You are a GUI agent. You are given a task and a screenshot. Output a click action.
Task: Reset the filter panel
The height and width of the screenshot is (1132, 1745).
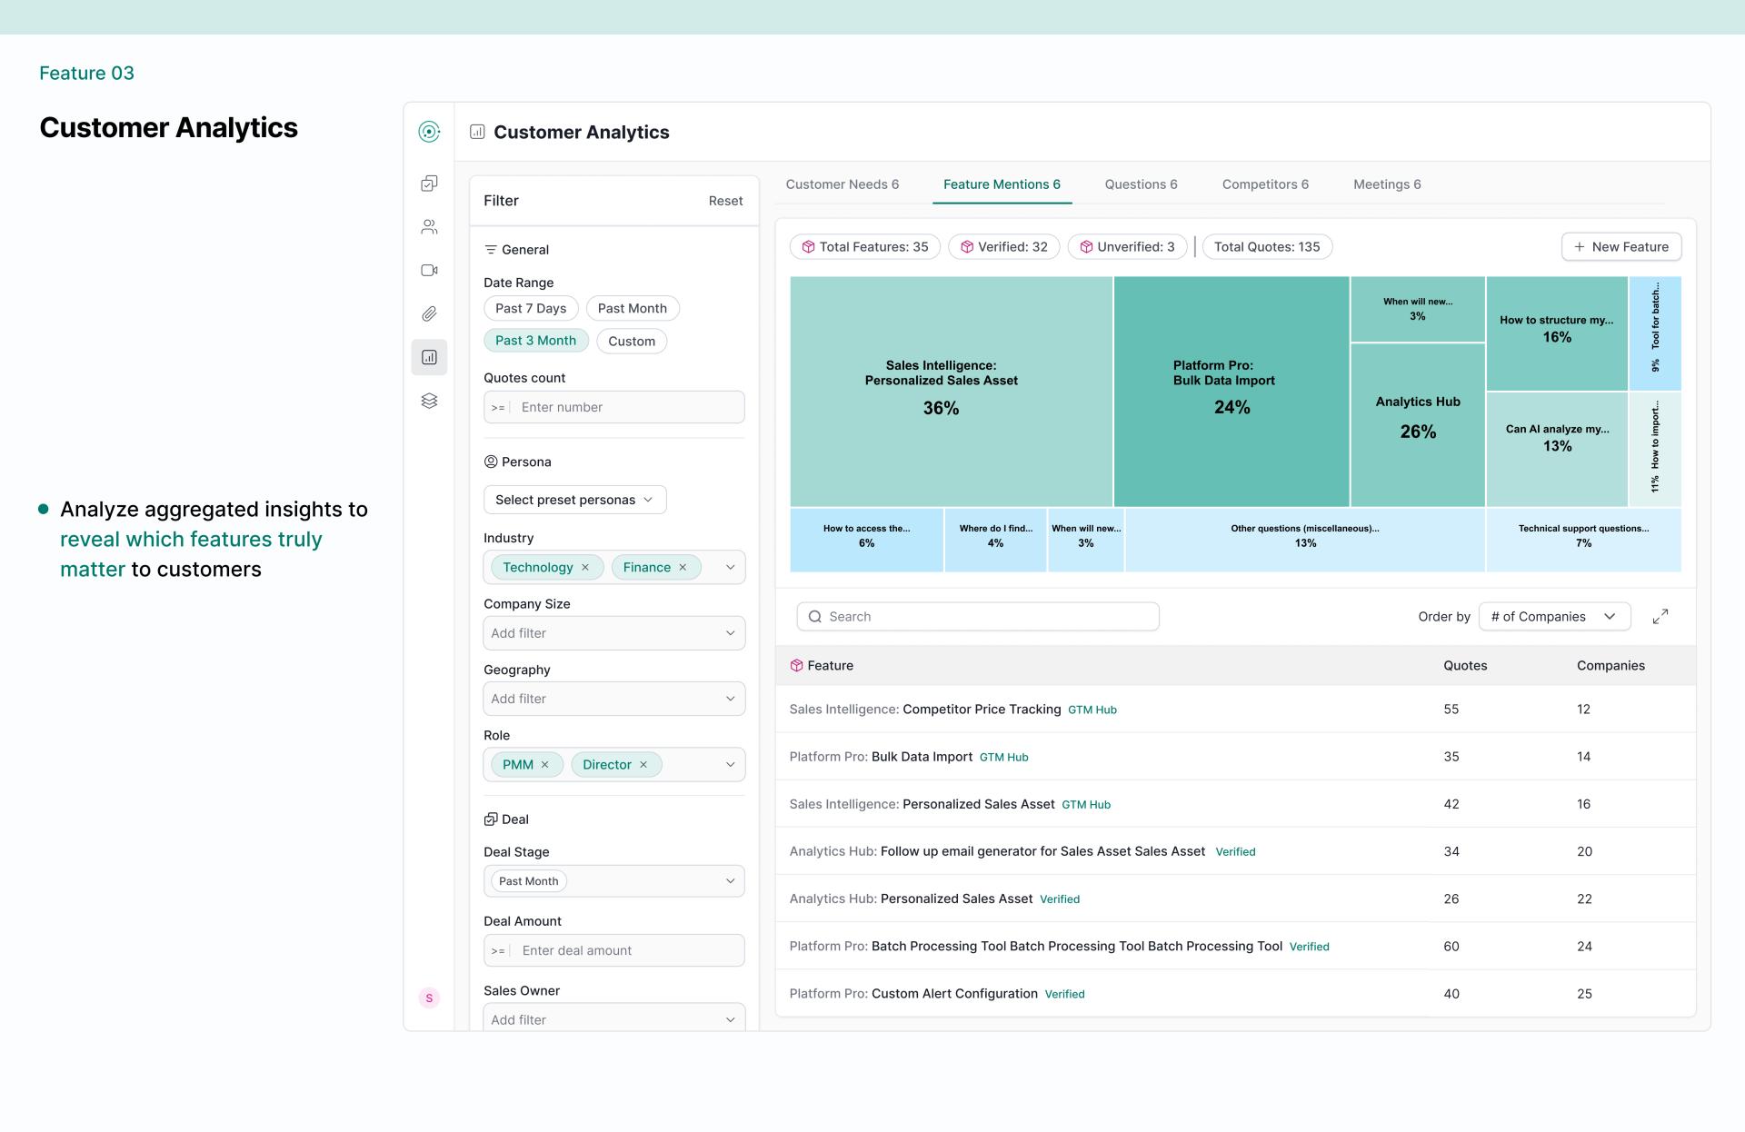coord(725,201)
